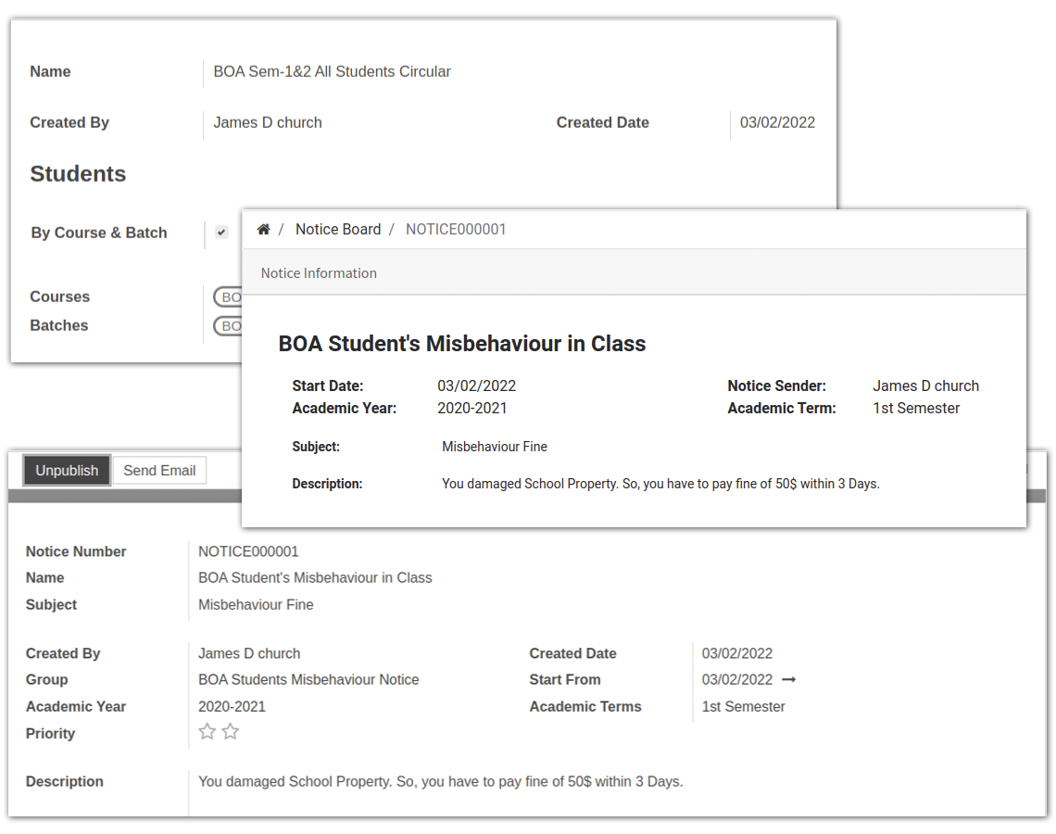Select the tag in the Batches field
This screenshot has height=834, width=1056.
point(228,326)
